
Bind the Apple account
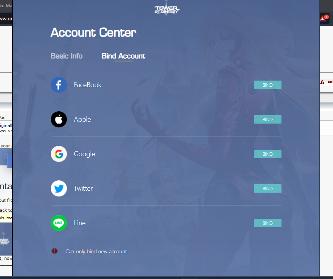pyautogui.click(x=267, y=119)
